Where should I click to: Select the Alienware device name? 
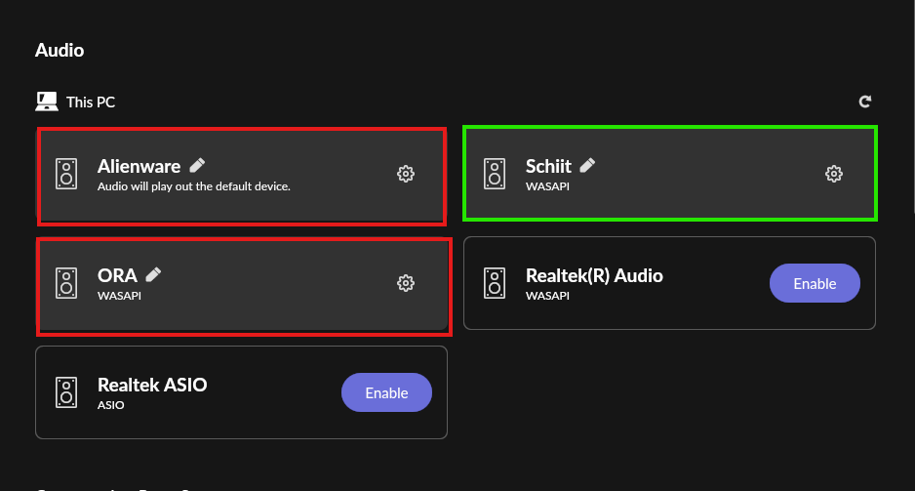tap(139, 166)
